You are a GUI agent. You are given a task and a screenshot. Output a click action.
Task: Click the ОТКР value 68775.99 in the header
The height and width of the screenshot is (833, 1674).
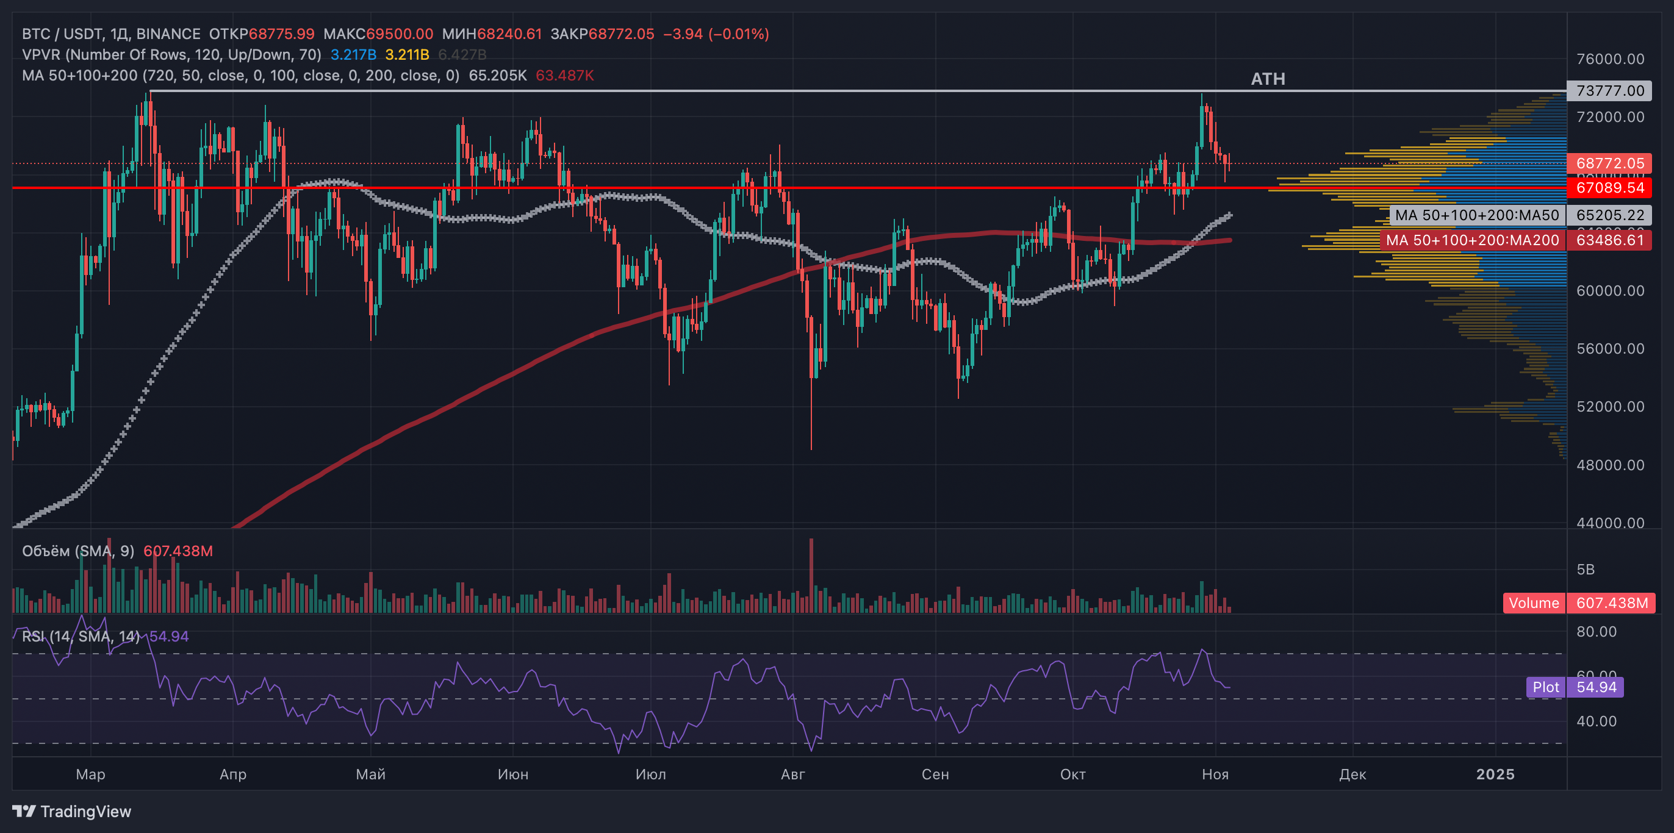281,34
